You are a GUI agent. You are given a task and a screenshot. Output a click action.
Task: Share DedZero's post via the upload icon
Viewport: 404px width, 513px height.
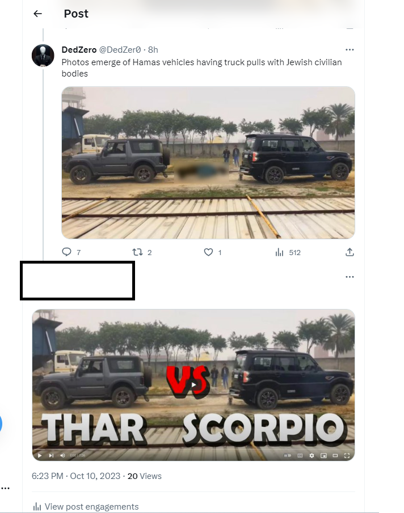(350, 252)
